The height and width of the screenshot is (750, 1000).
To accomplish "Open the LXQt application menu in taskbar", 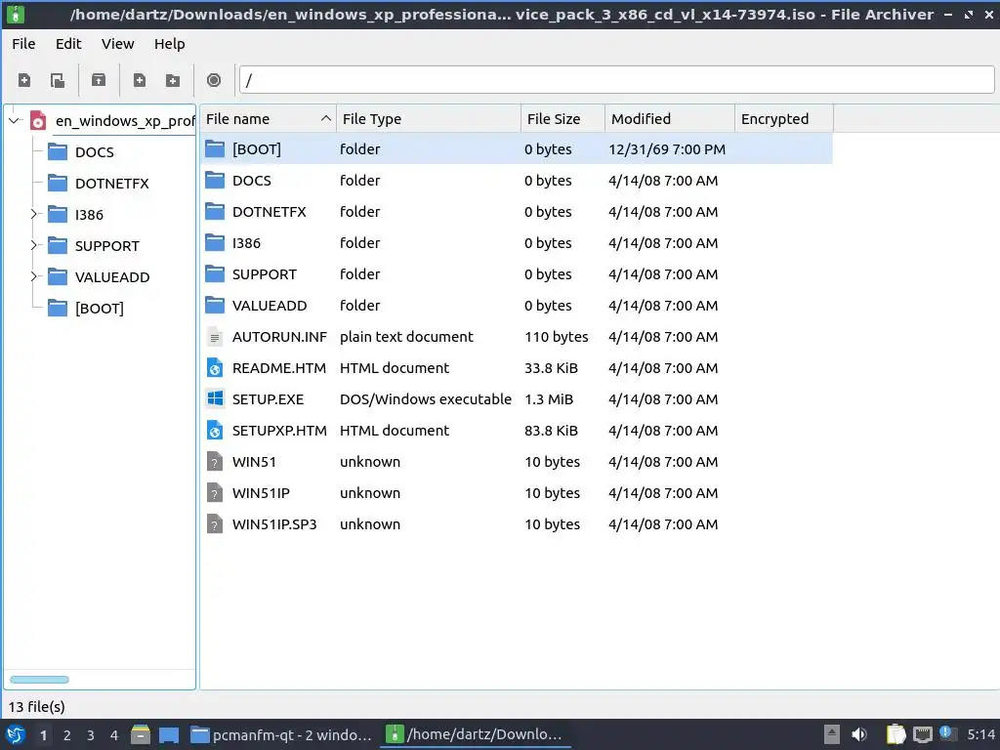I will (16, 734).
